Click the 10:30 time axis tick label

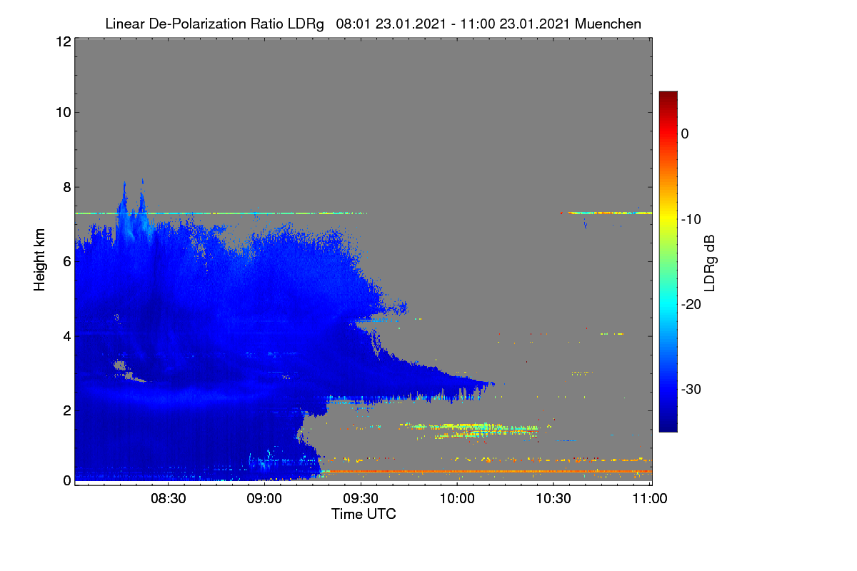pos(554,498)
